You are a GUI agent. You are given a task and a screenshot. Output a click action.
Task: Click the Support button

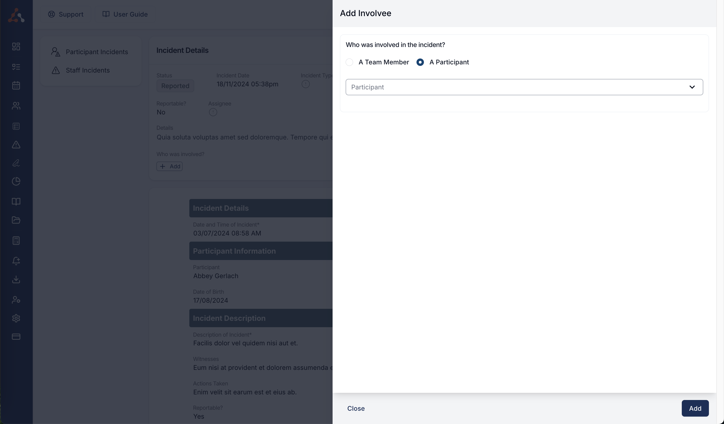pos(65,14)
